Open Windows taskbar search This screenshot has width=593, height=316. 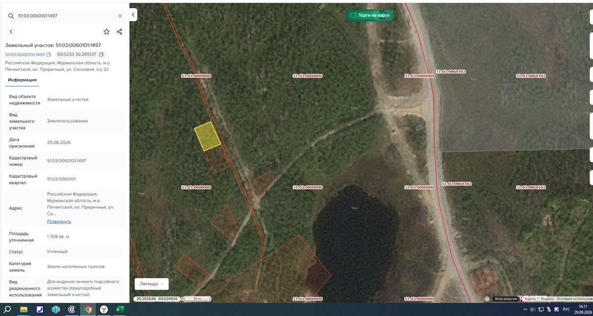[7, 310]
